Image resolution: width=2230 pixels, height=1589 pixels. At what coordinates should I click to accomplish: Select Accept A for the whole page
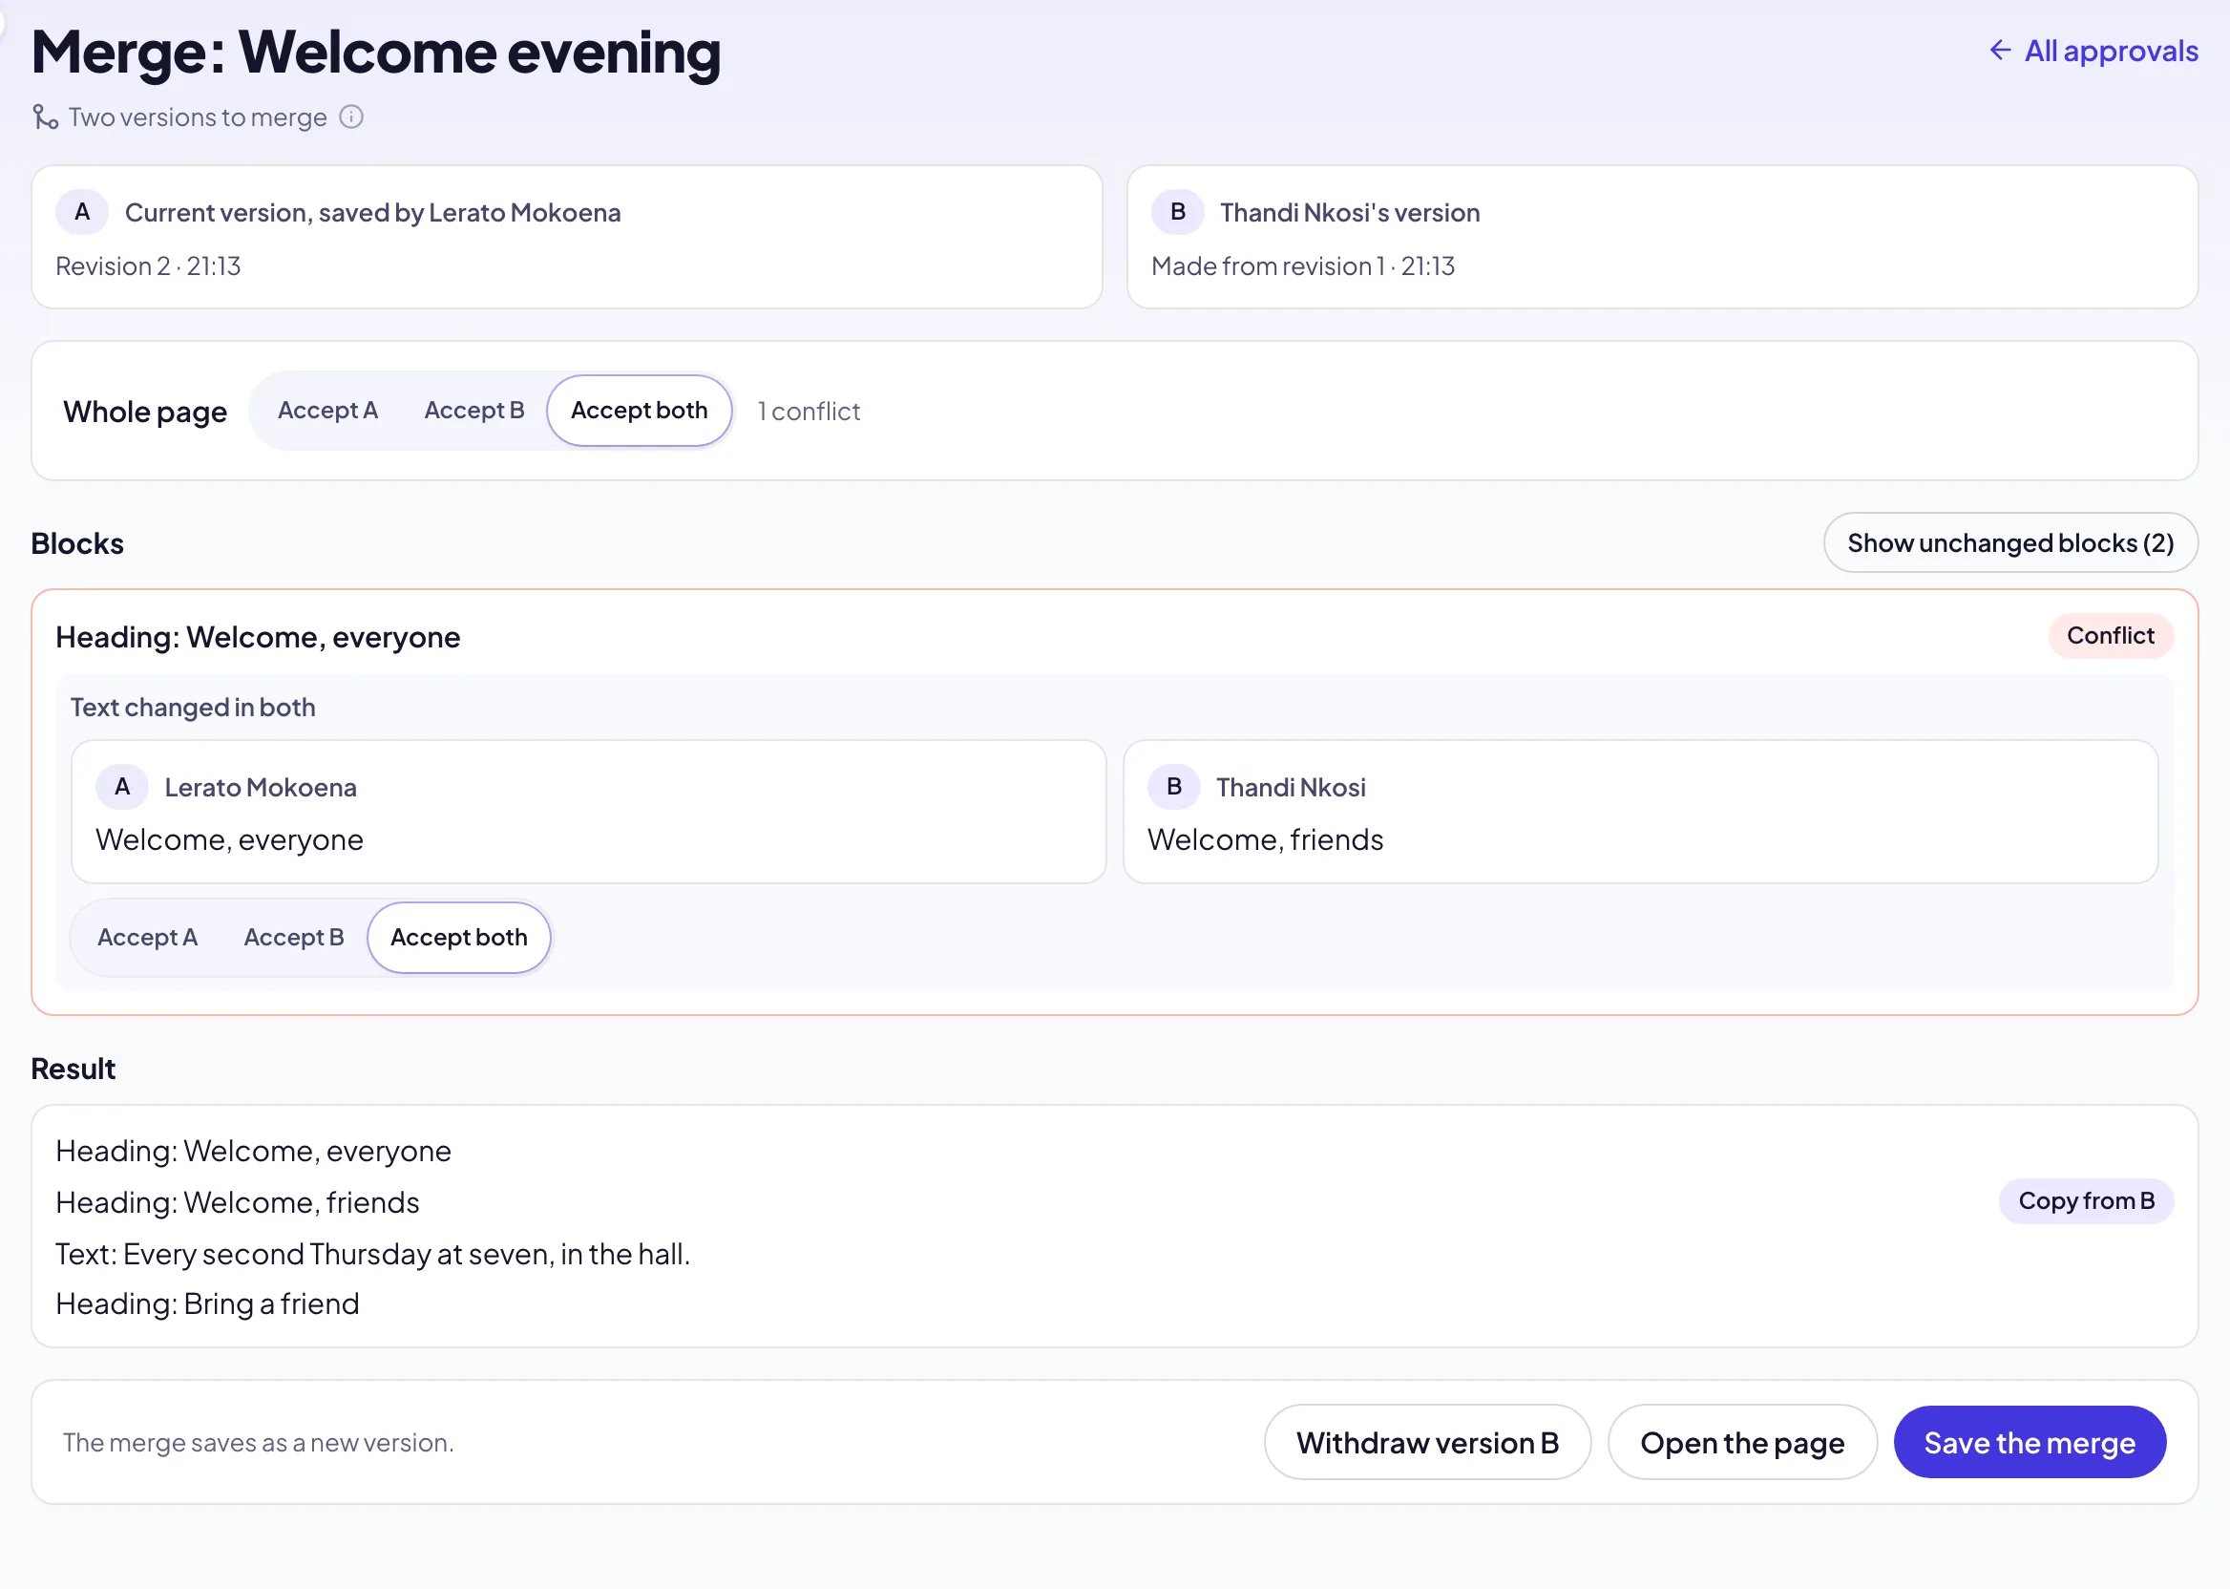327,411
